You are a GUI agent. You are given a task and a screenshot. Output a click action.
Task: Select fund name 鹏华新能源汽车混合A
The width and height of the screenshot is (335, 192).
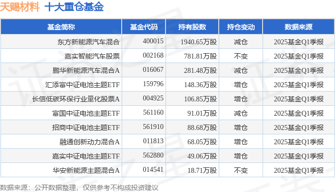tap(86, 70)
